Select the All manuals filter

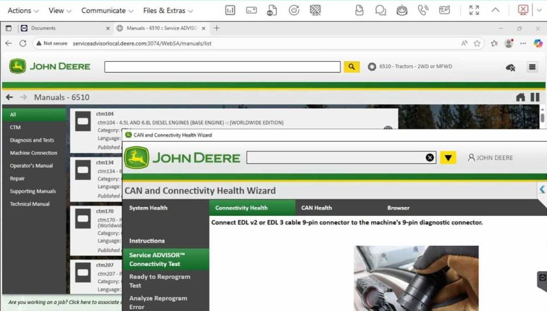[34, 115]
